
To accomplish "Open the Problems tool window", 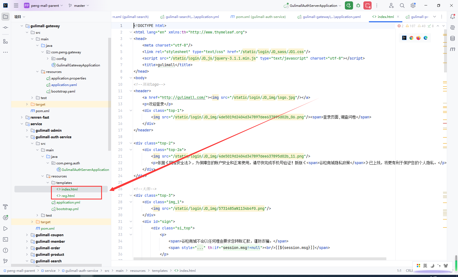I will click(5, 250).
